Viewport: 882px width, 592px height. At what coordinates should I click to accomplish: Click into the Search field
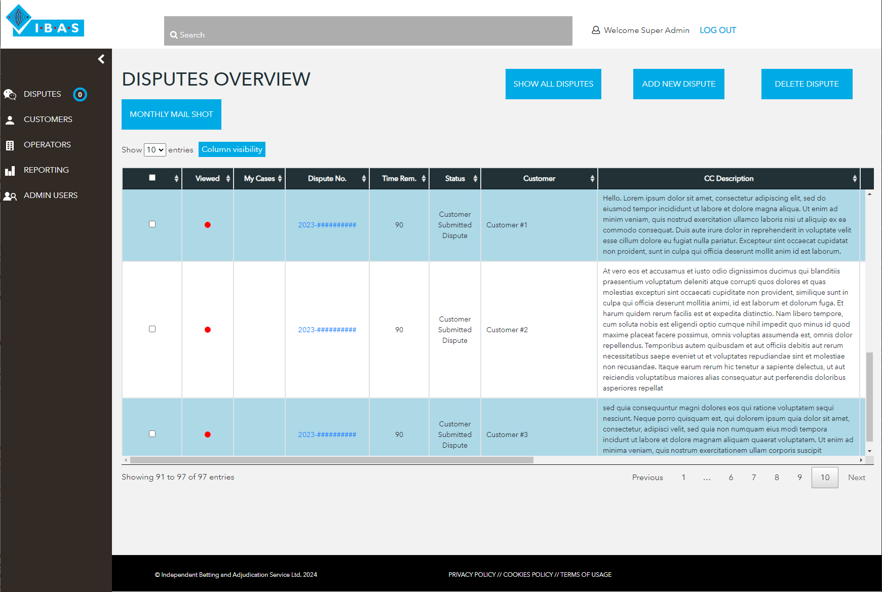(368, 34)
